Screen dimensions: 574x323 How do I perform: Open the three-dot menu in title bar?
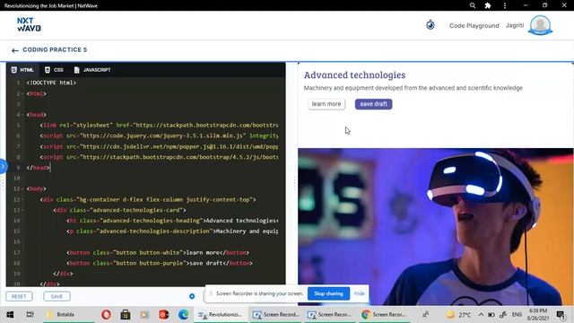click(x=504, y=5)
